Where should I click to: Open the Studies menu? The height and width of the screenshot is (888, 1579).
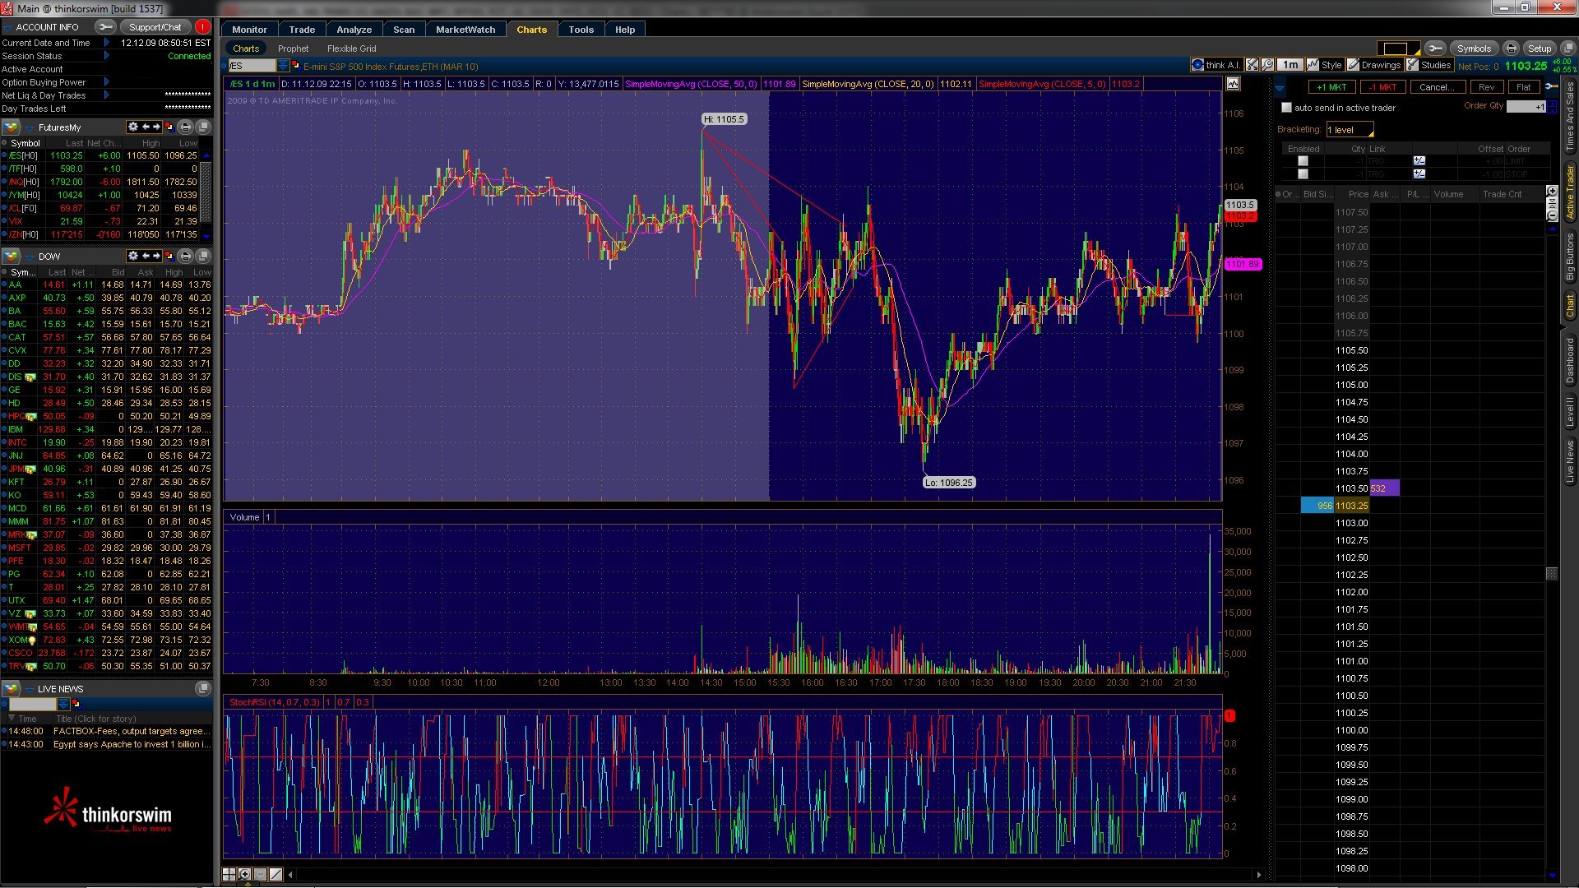(x=1429, y=65)
